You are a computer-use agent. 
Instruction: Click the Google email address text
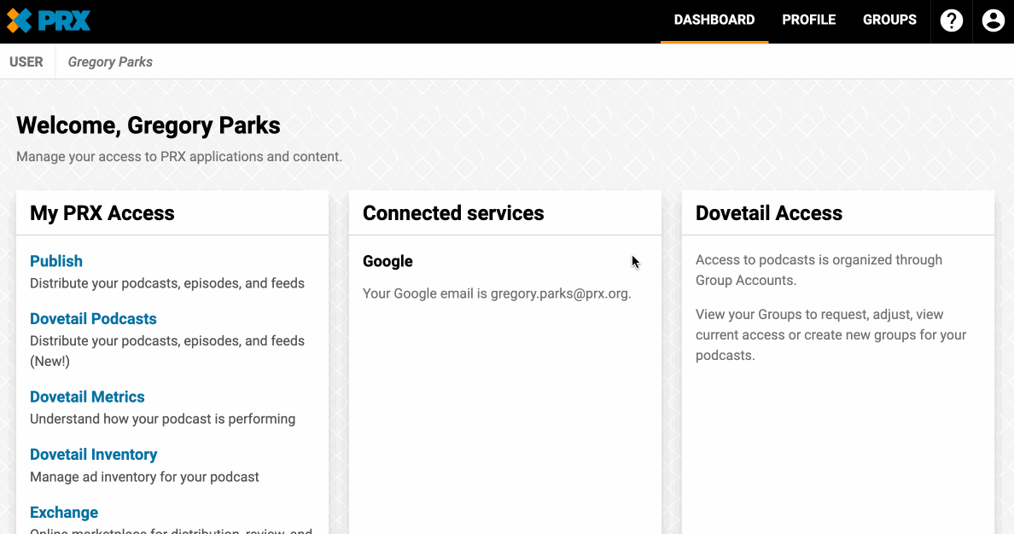click(559, 294)
